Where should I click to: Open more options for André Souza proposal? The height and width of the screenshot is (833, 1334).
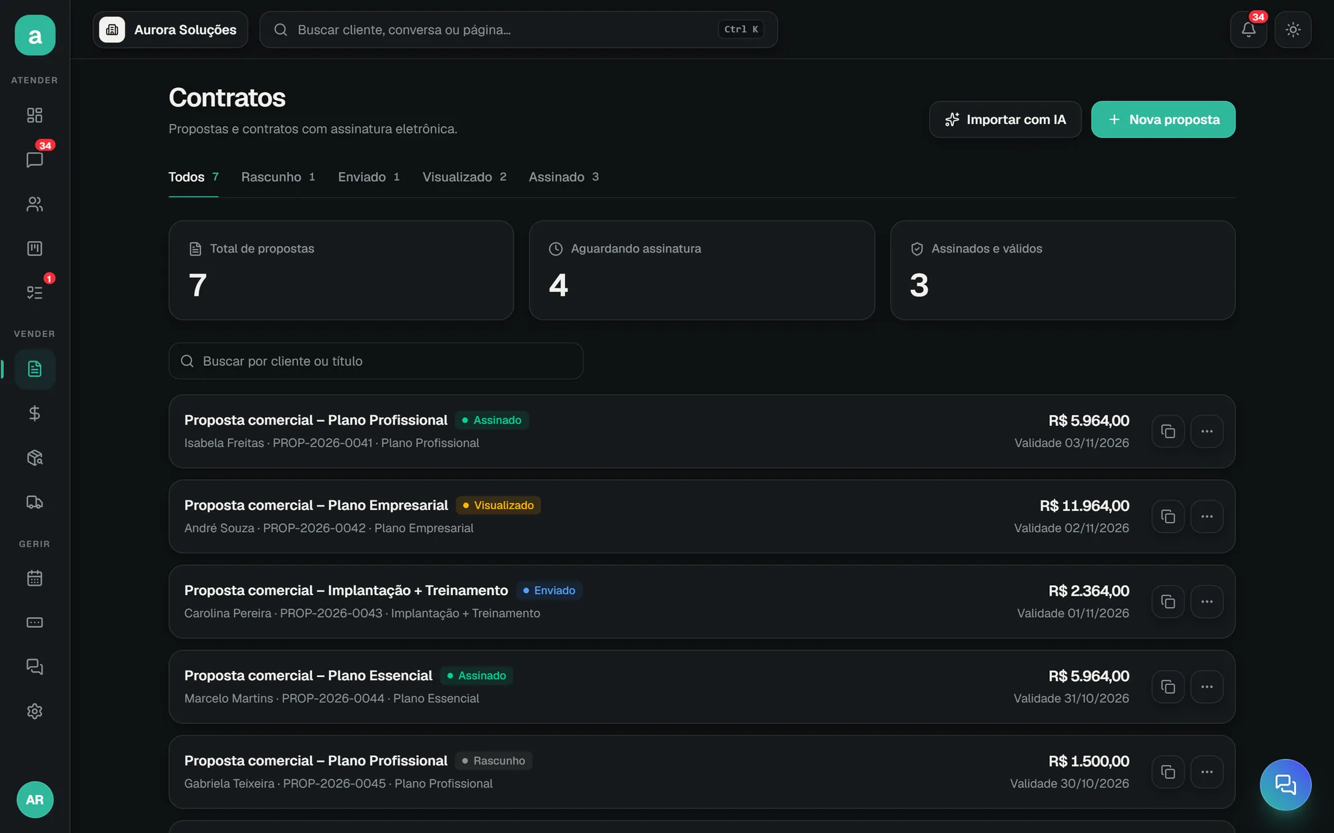pos(1207,516)
